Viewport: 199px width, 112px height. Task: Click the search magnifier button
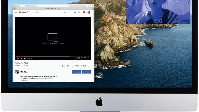[x=65, y=12]
